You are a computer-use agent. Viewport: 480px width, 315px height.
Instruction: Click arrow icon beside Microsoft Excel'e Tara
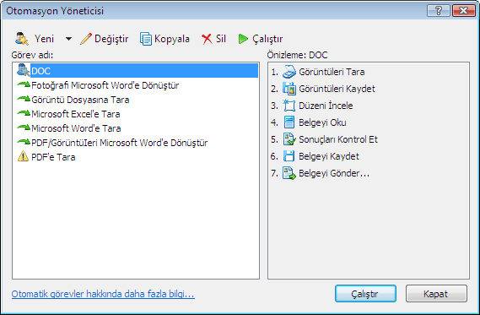coord(24,113)
